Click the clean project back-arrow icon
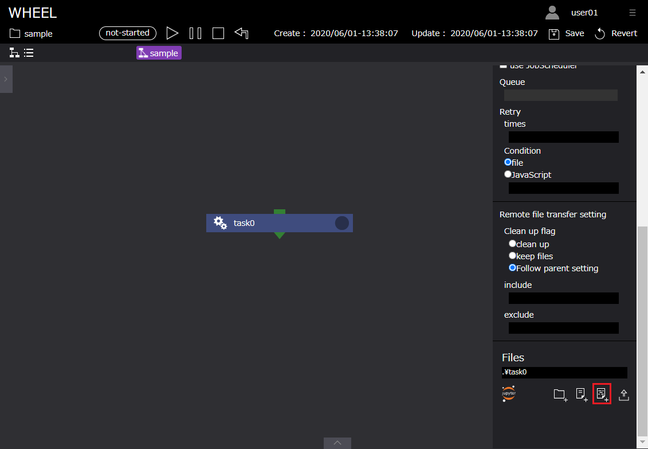The width and height of the screenshot is (648, 449). pos(241,33)
